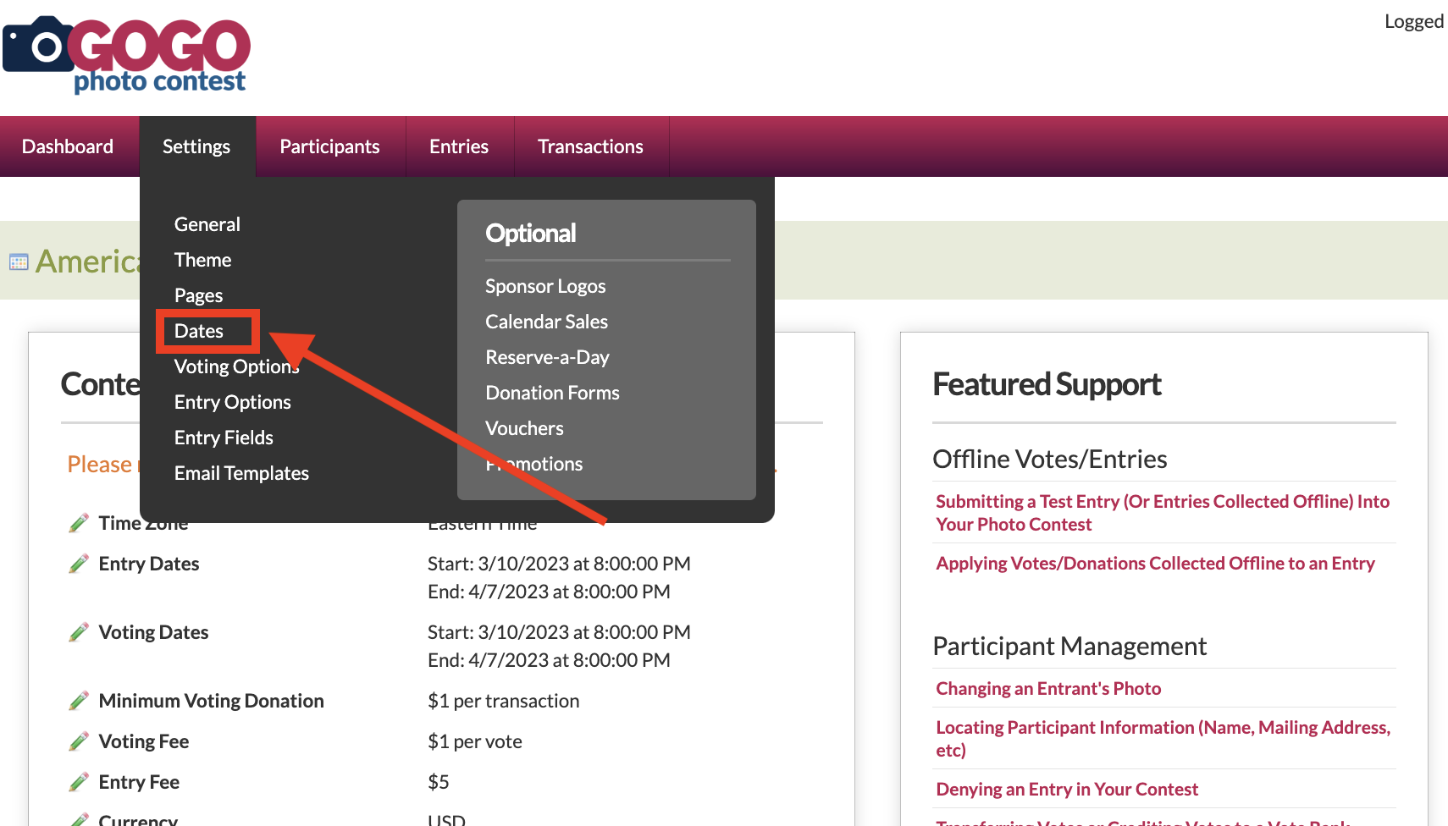Open Sponsor Logos under Optional
Screen dimensions: 1448x826
545,286
